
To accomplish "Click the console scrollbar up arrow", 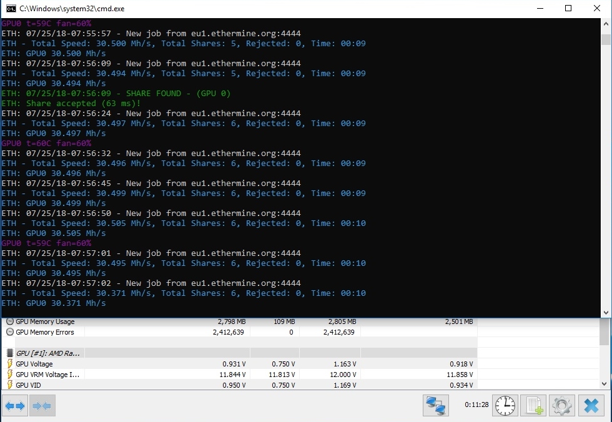I will (x=606, y=24).
